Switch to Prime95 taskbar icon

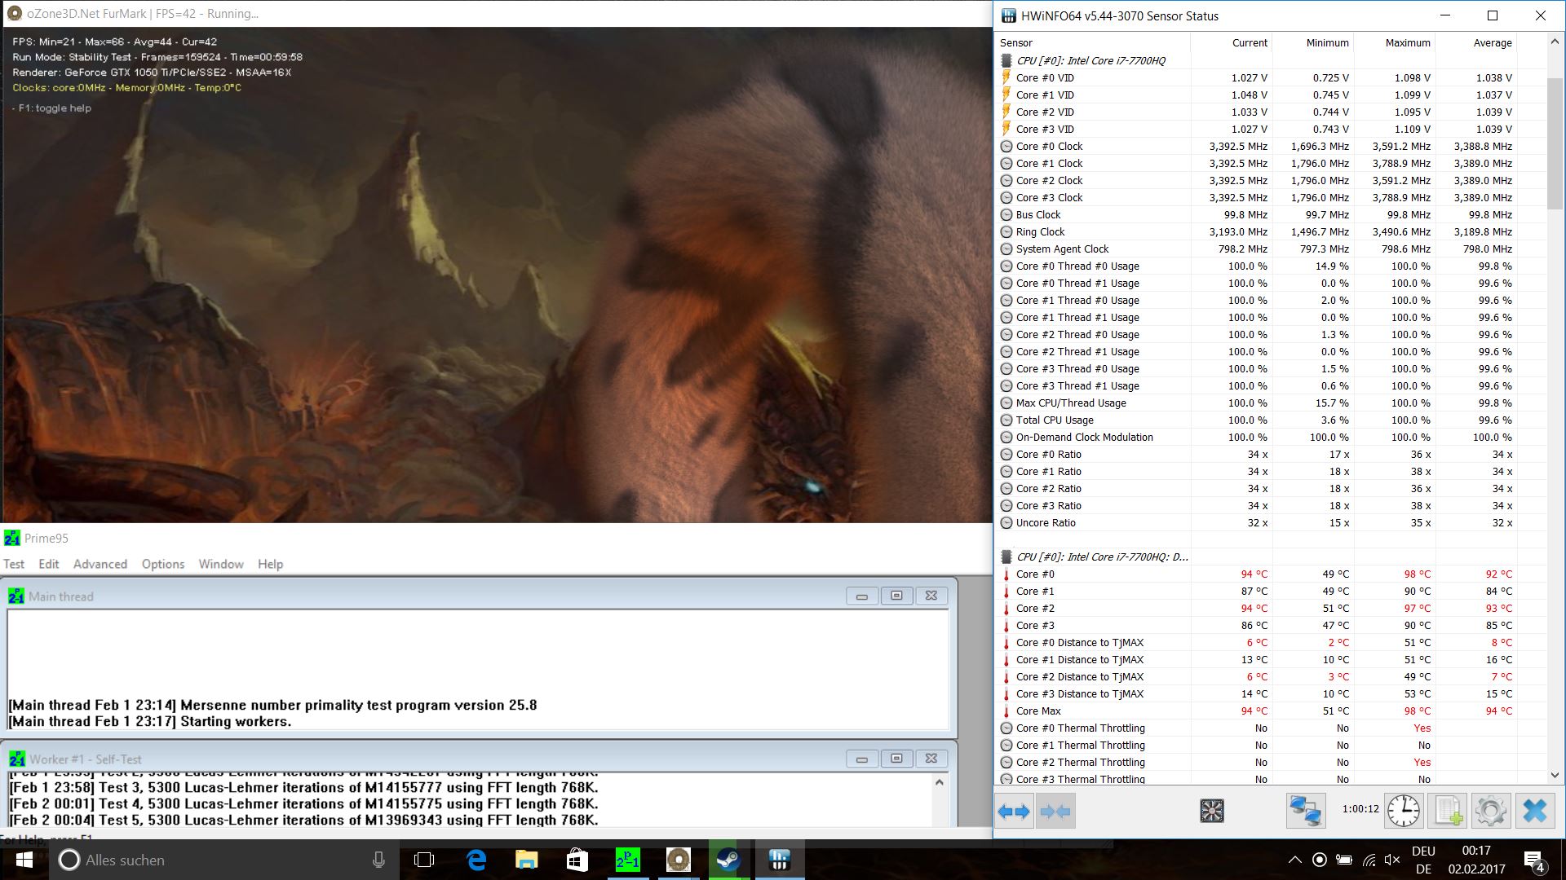pos(628,860)
